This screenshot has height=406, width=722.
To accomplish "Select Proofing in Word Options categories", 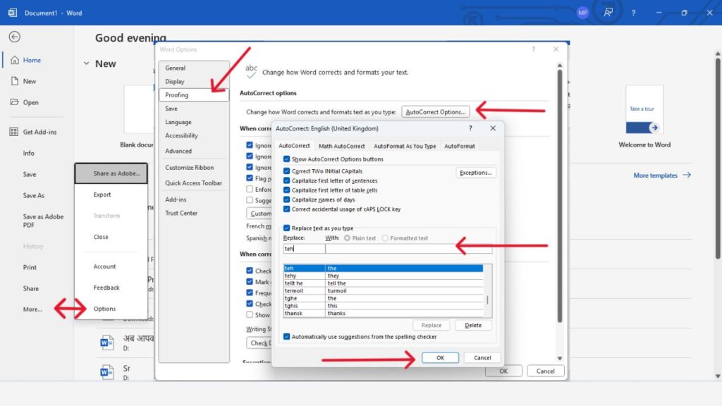I will pyautogui.click(x=178, y=94).
